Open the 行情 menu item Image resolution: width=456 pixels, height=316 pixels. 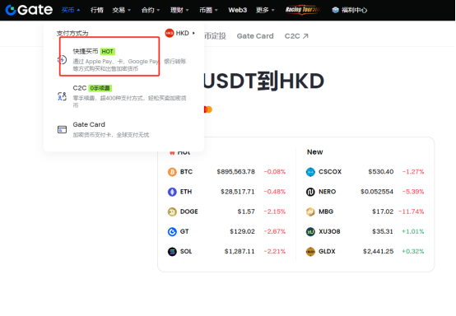pos(97,10)
